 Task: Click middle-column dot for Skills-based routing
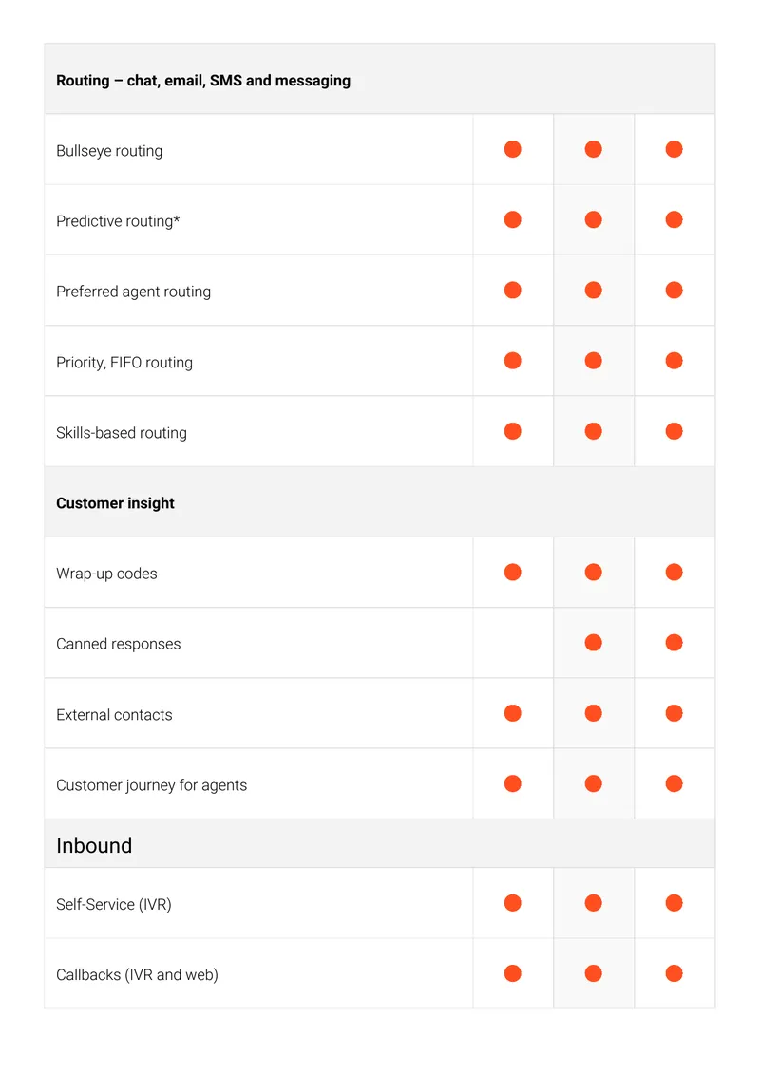point(594,431)
